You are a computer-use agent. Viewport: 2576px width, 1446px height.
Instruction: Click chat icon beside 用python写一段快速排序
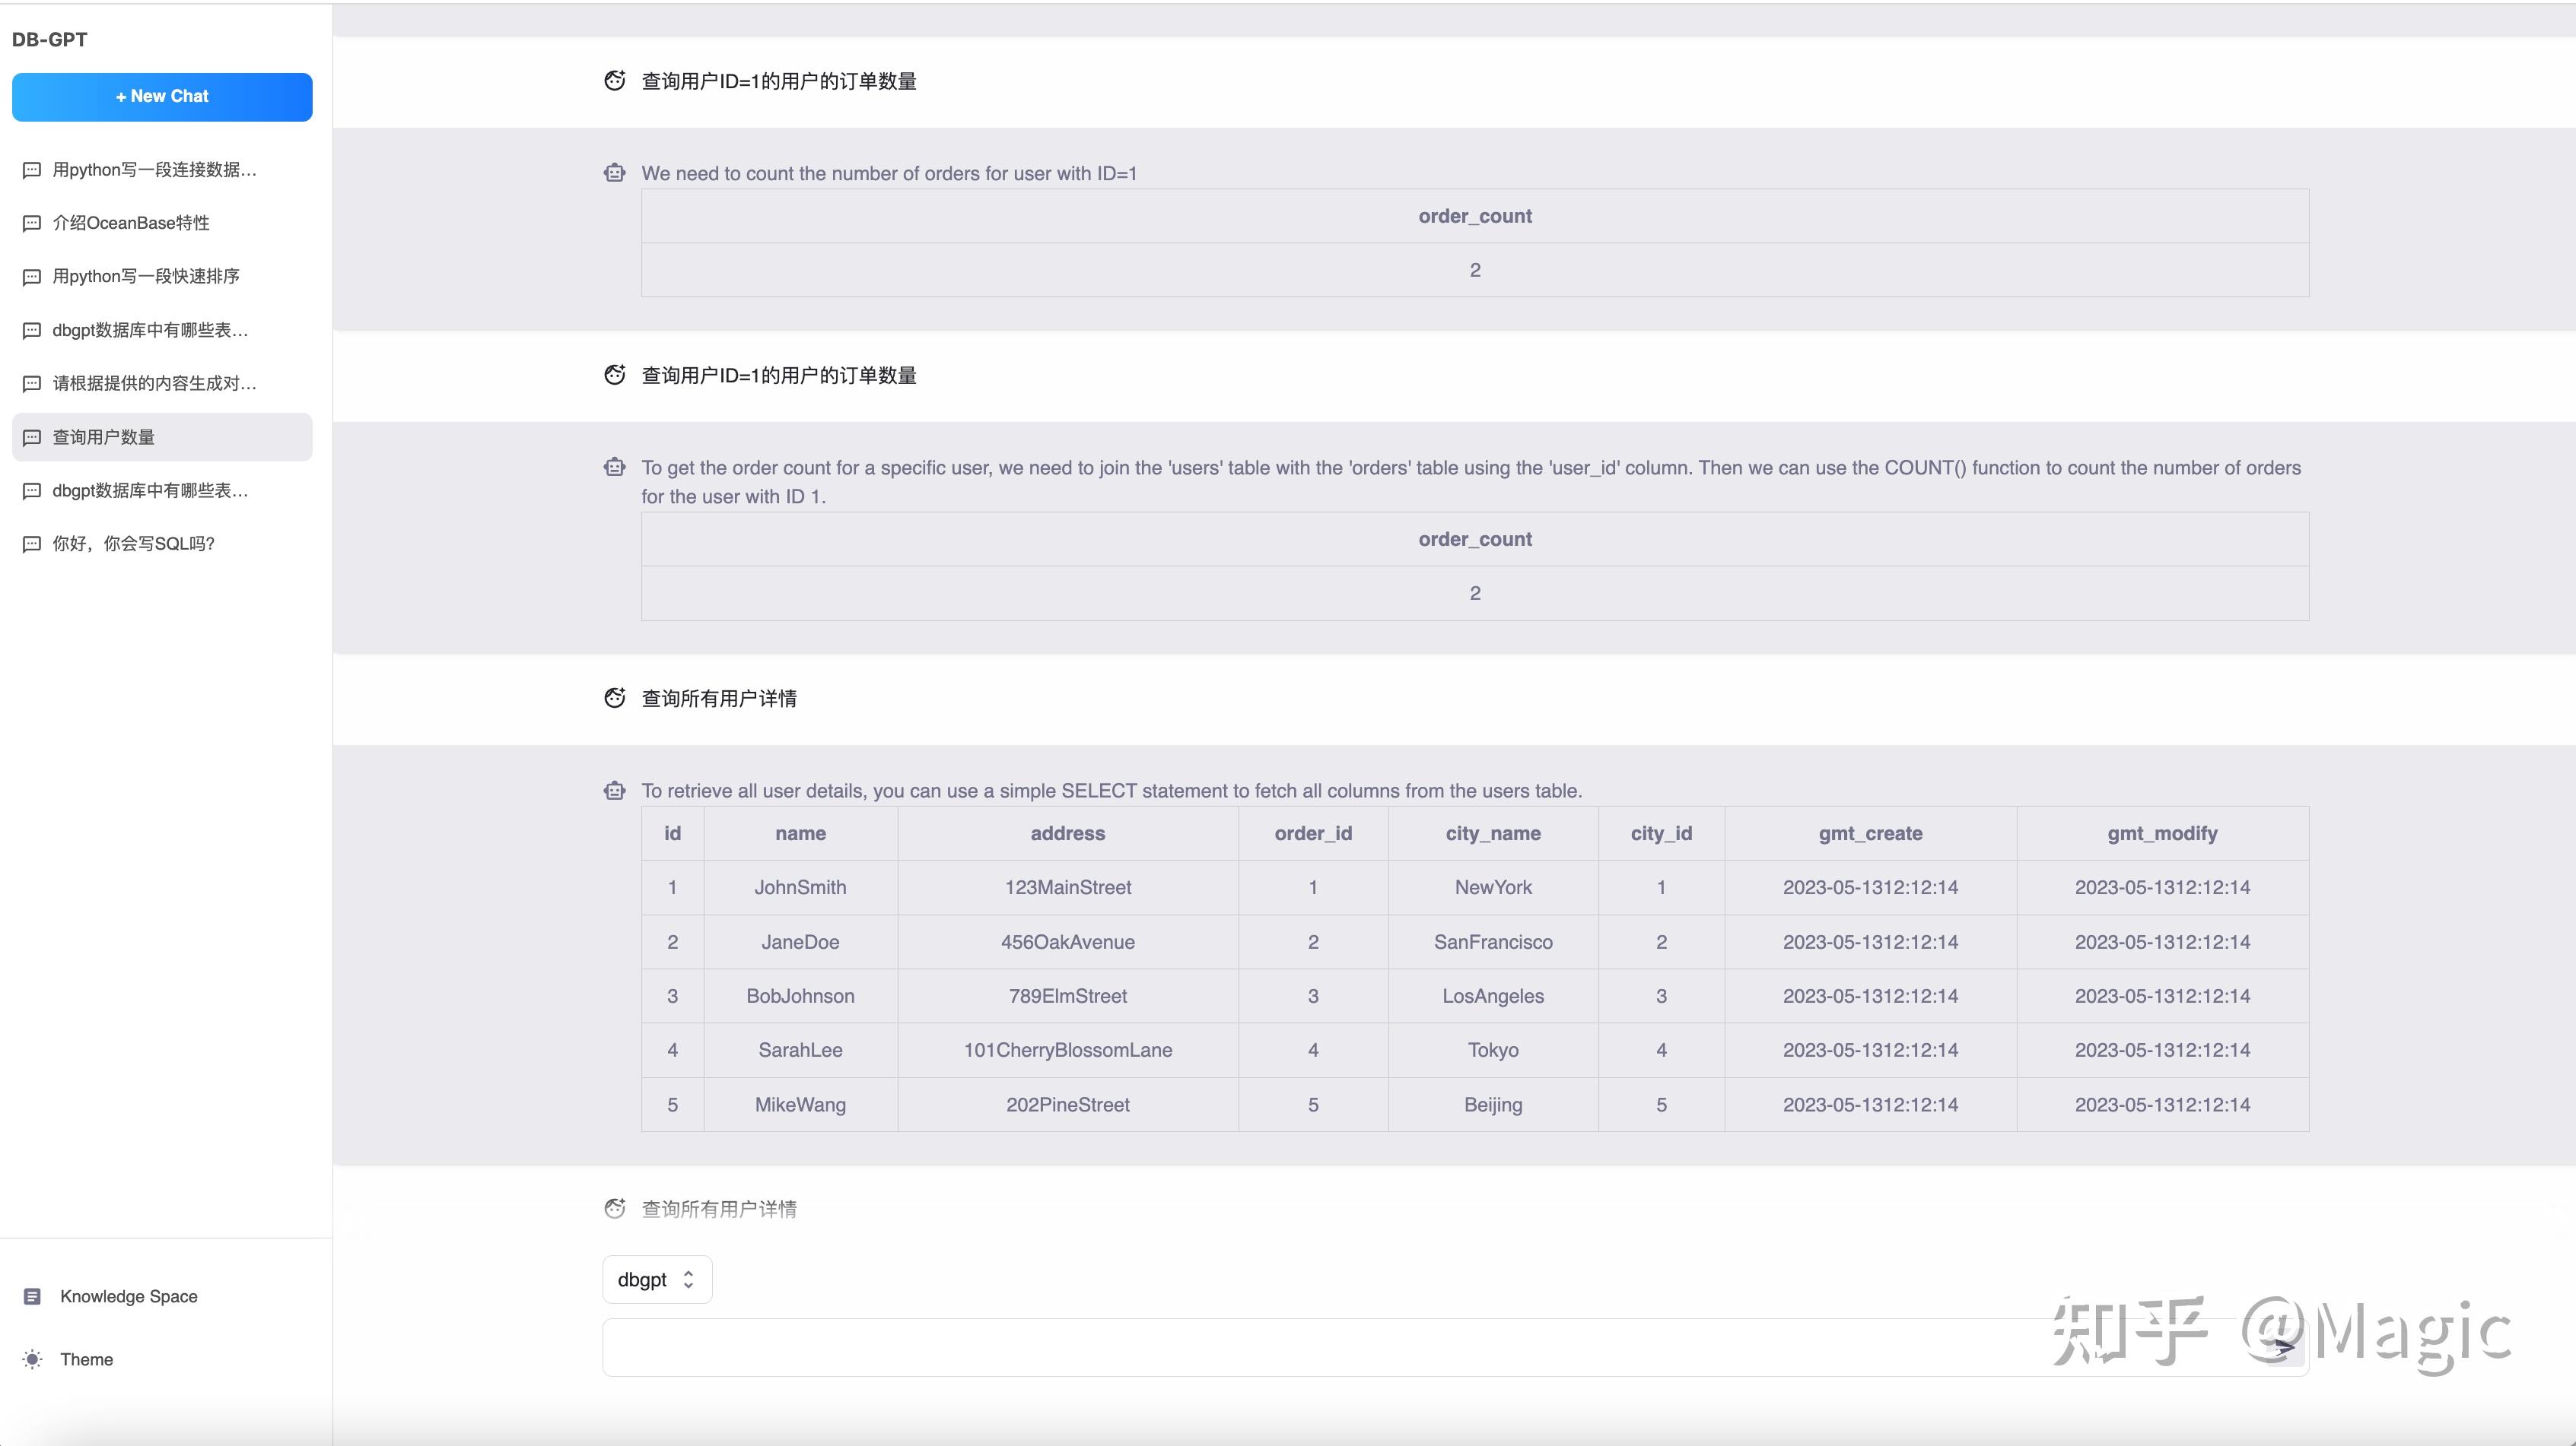[32, 277]
